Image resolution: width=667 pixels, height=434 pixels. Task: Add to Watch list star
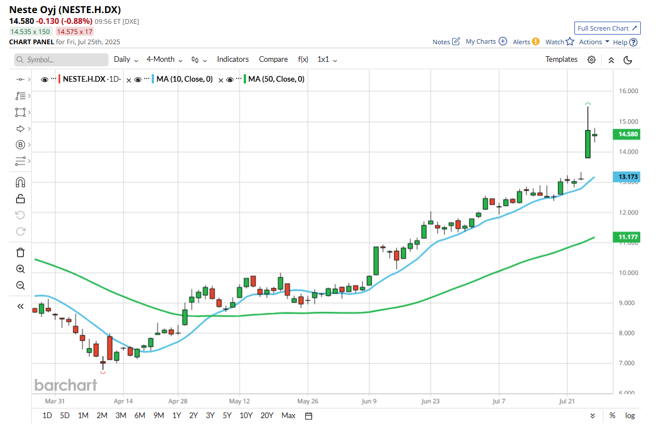click(570, 41)
